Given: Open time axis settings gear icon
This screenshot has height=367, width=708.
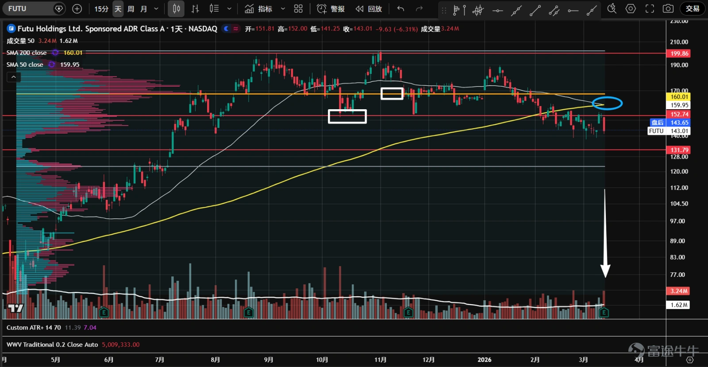Looking at the screenshot, I should click(x=689, y=360).
